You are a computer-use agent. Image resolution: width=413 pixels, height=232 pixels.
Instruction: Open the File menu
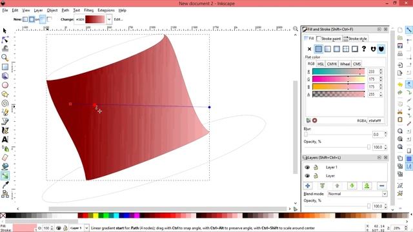(5, 10)
